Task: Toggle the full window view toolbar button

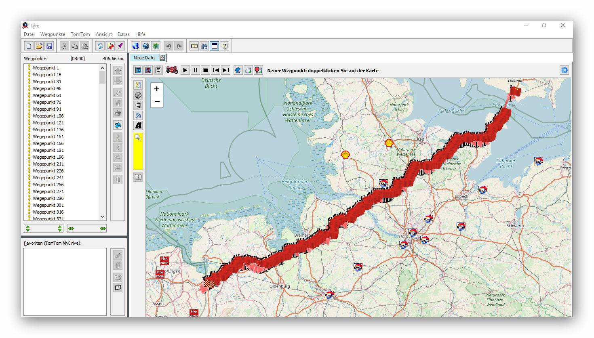Action: point(215,46)
